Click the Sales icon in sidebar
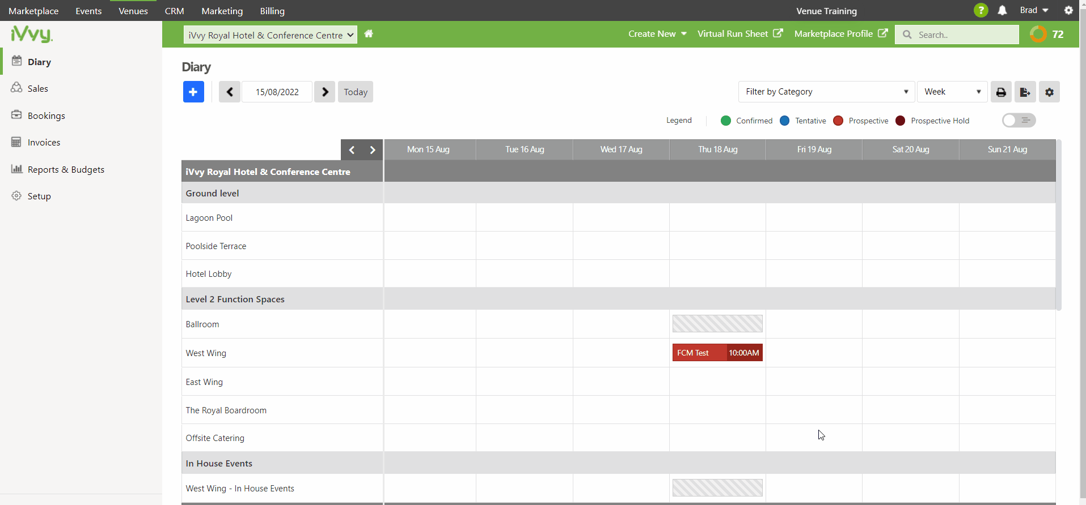Screen dimensions: 1086x505 point(17,88)
